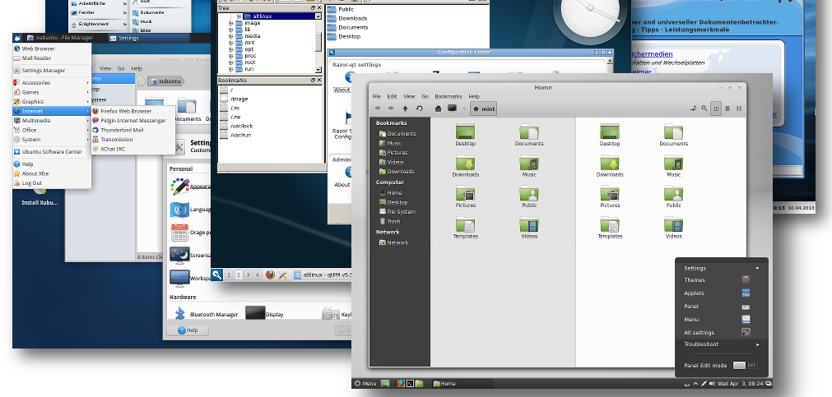Click scroll-down arrow in Tree panel
Image resolution: width=832 pixels, height=397 pixels.
point(318,70)
